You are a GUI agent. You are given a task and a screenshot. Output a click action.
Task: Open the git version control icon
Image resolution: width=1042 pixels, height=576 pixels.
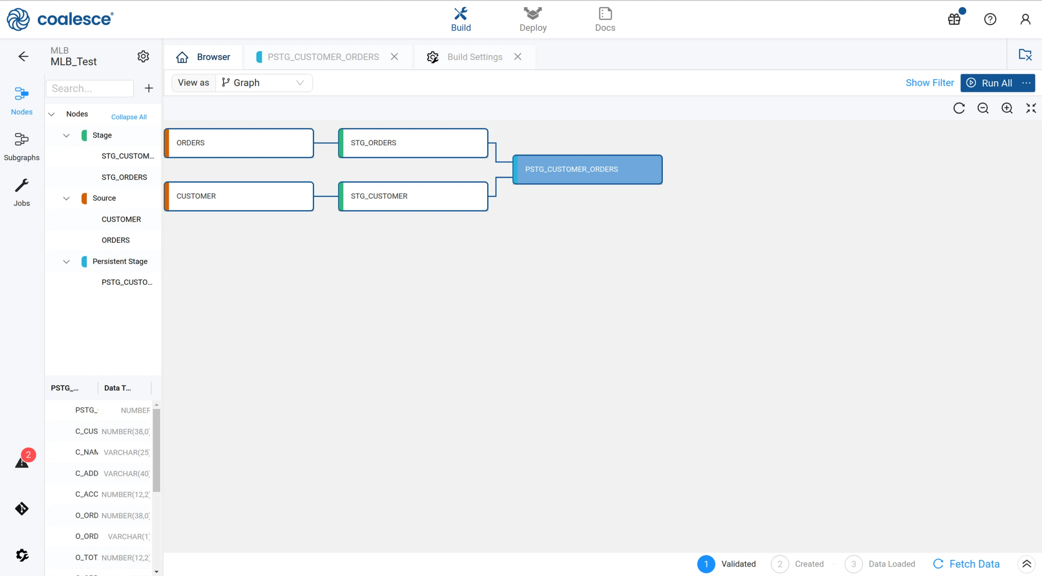pos(21,508)
